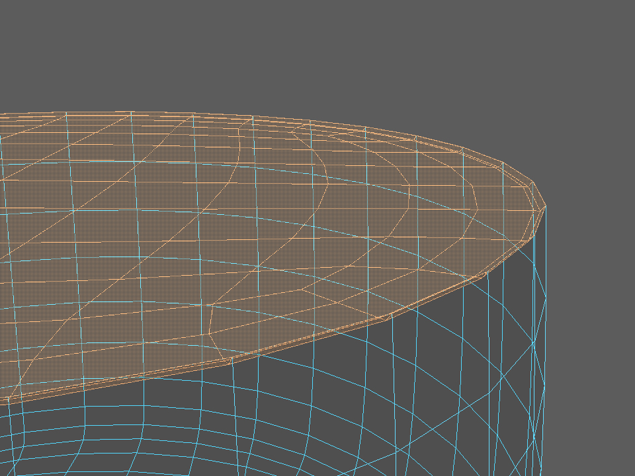This screenshot has width=635, height=476.
Task: Click the rightmost tip vertex of the orange disc
Action: point(546,206)
